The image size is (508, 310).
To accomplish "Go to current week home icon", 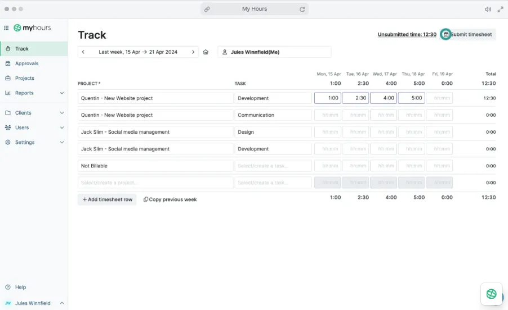I will (x=206, y=52).
